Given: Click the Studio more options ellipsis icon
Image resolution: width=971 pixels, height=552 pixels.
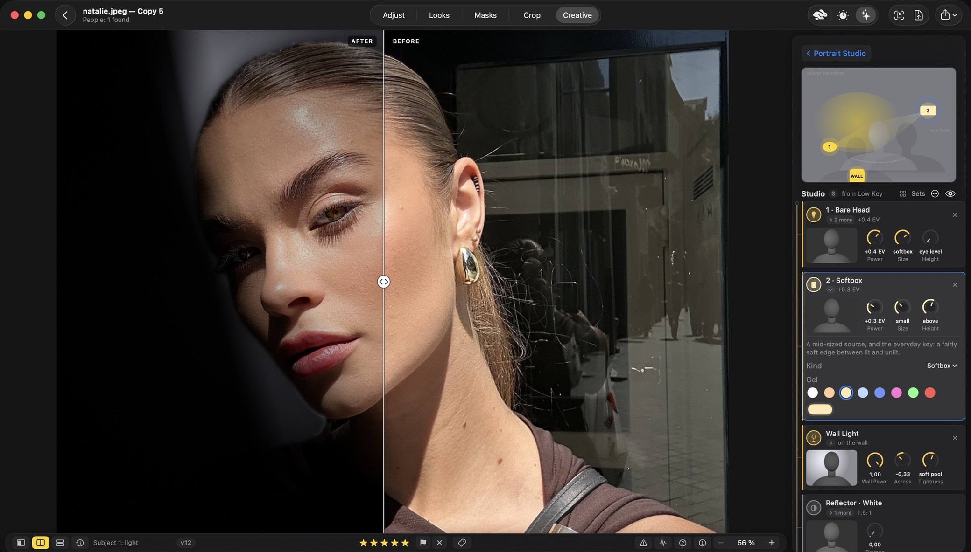Looking at the screenshot, I should [935, 193].
